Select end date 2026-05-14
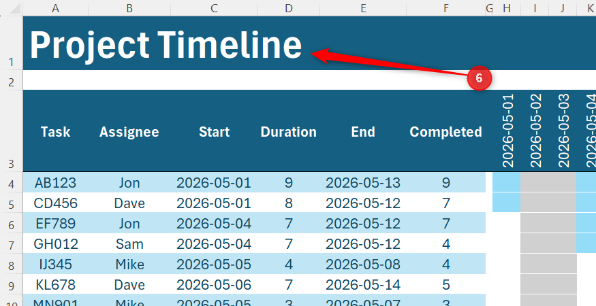This screenshot has width=596, height=306. tap(363, 284)
